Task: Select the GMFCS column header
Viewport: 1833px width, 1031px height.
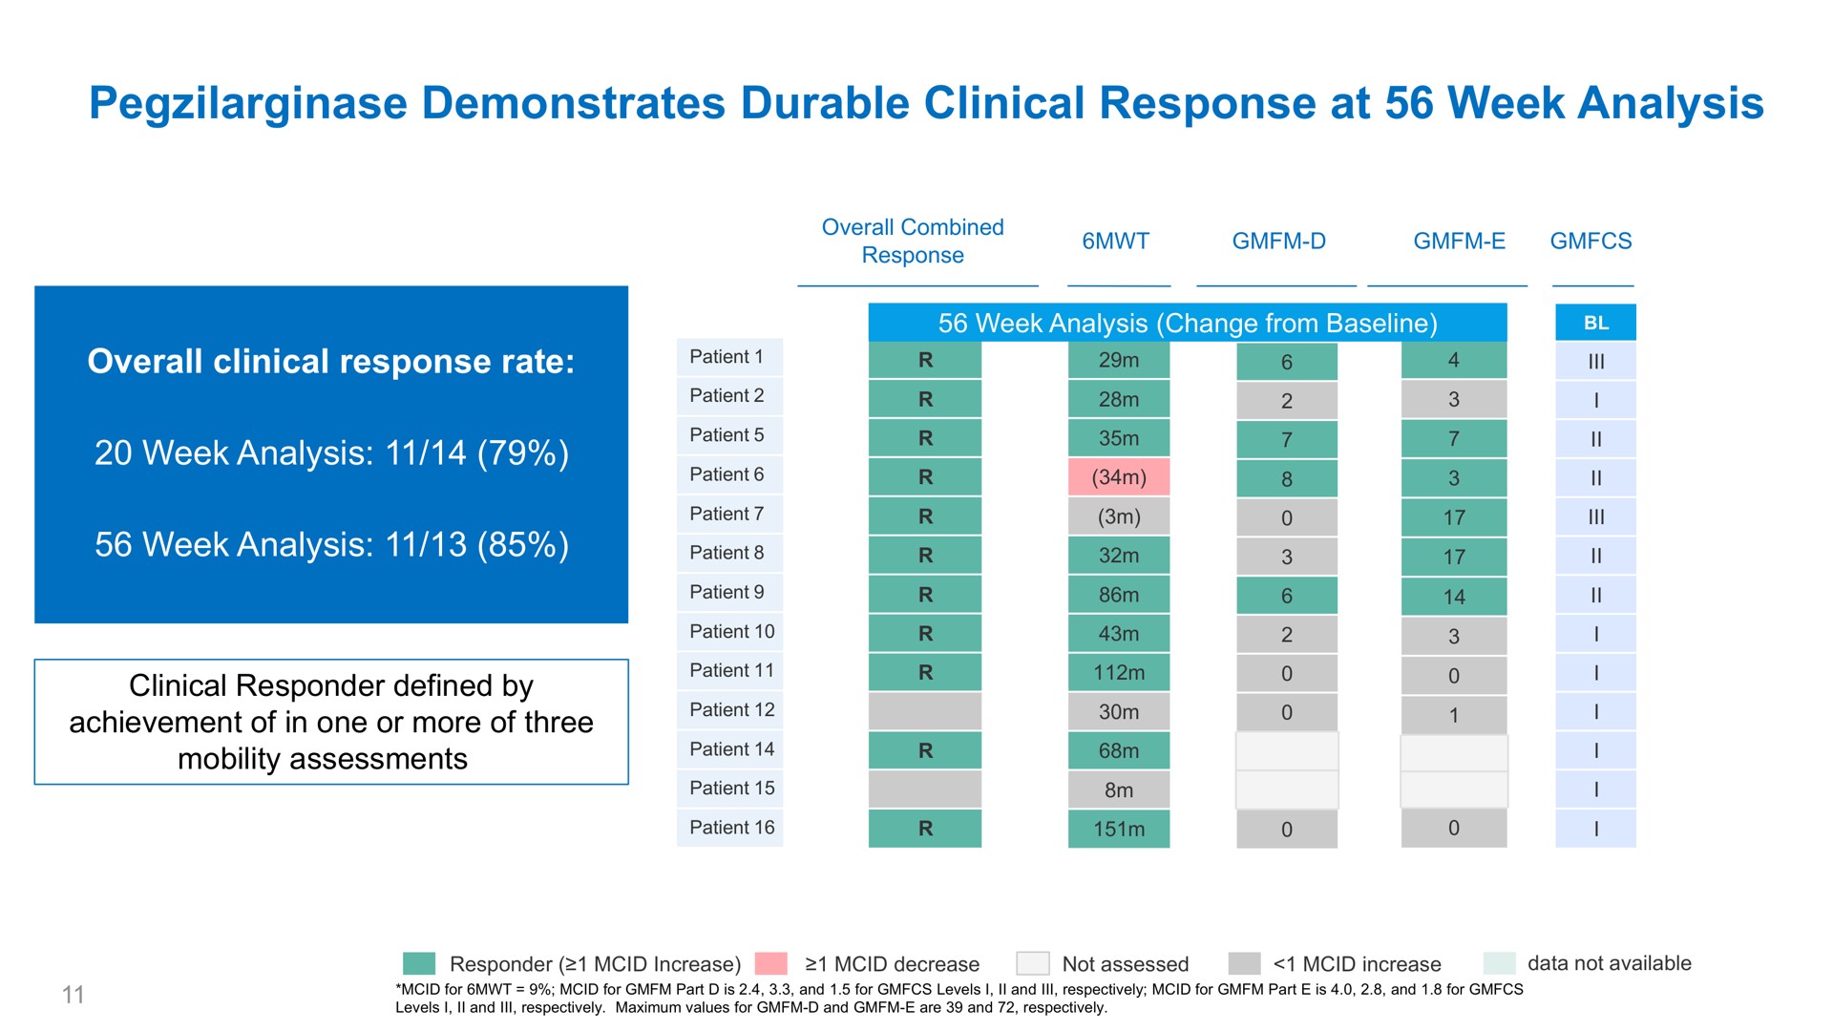Action: 1591,242
